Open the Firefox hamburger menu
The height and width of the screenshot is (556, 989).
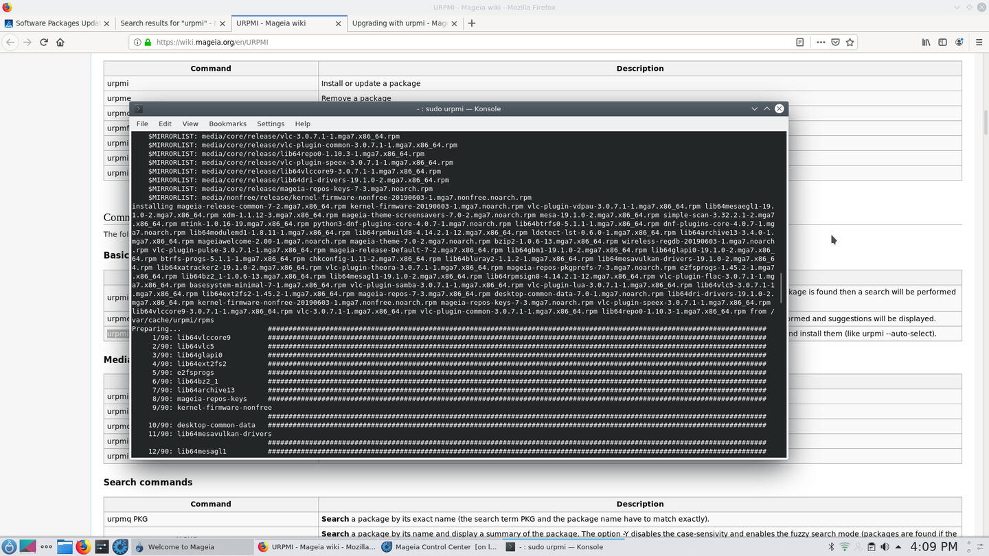979,42
